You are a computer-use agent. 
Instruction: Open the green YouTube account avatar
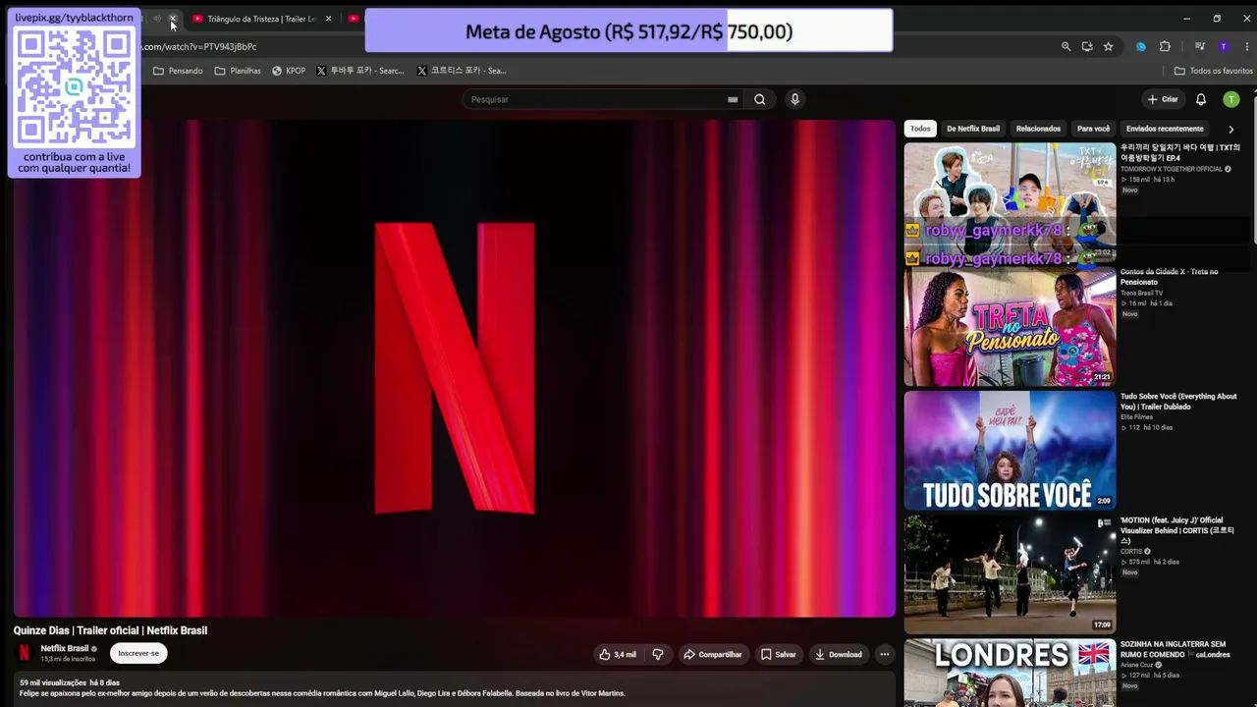tap(1231, 99)
